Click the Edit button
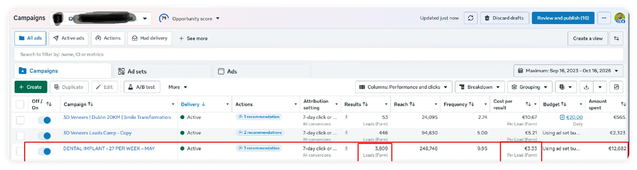The width and height of the screenshot is (637, 170). (x=104, y=87)
